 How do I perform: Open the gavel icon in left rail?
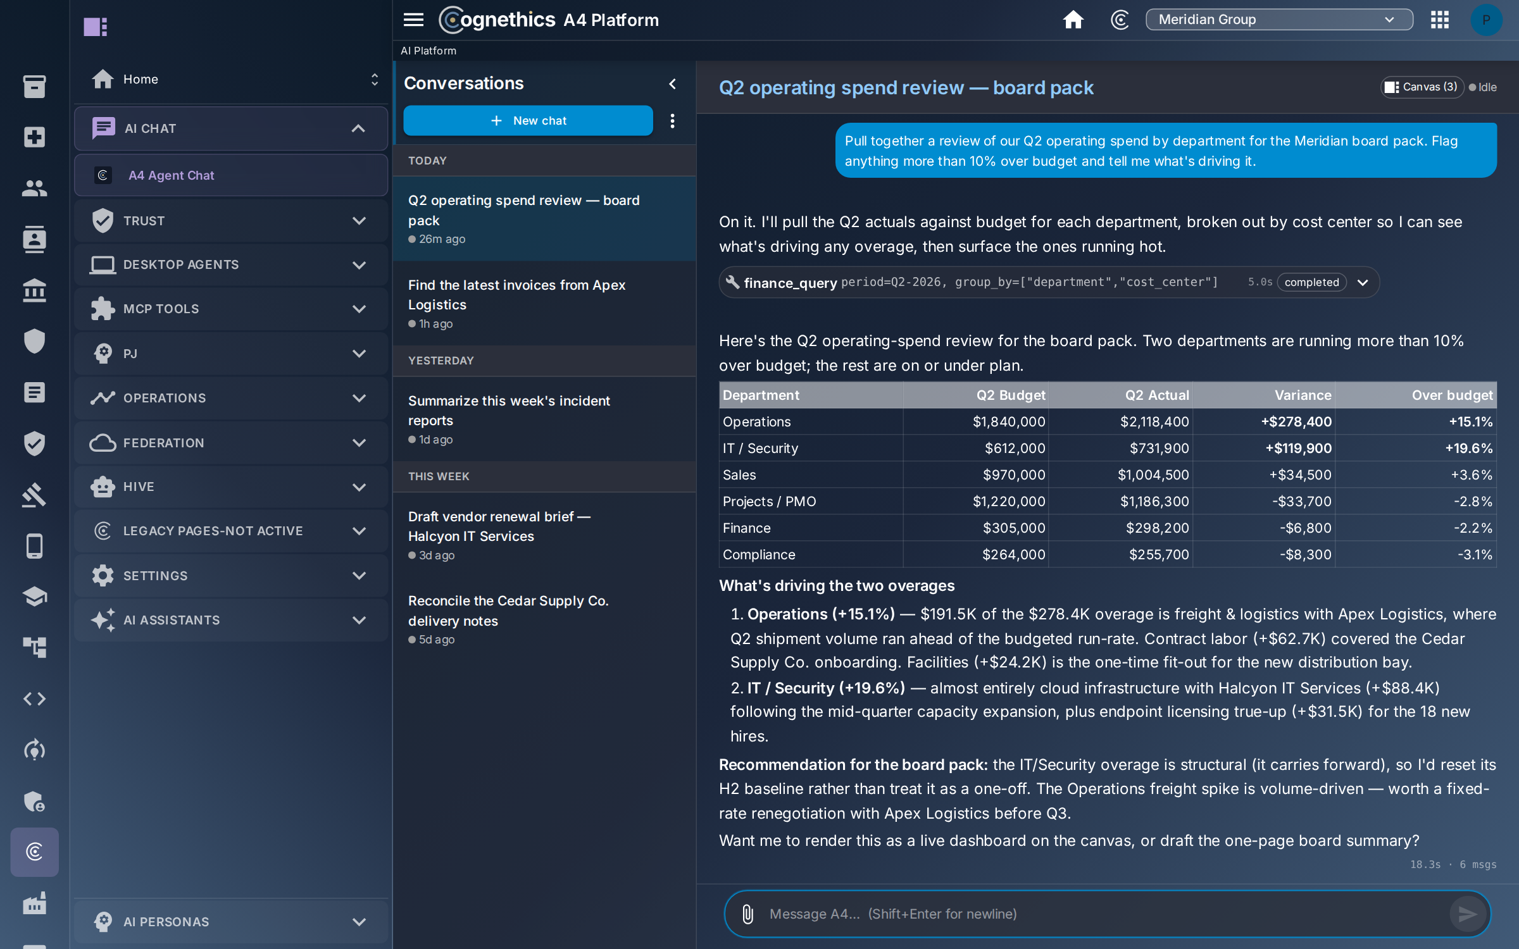coord(34,495)
